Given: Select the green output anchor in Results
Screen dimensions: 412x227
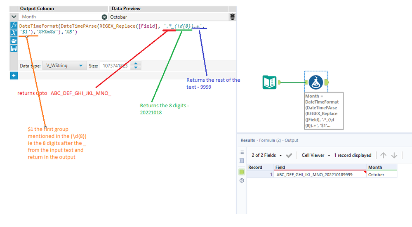Looking at the screenshot, I should pos(242,172).
